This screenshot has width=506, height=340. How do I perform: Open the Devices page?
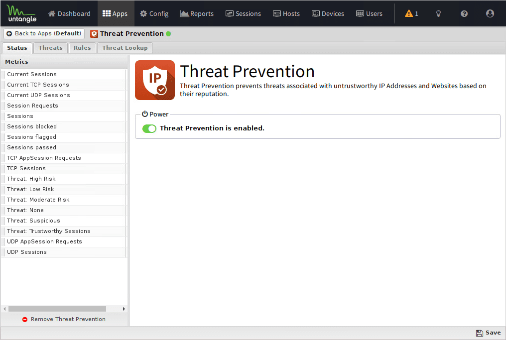[328, 13]
